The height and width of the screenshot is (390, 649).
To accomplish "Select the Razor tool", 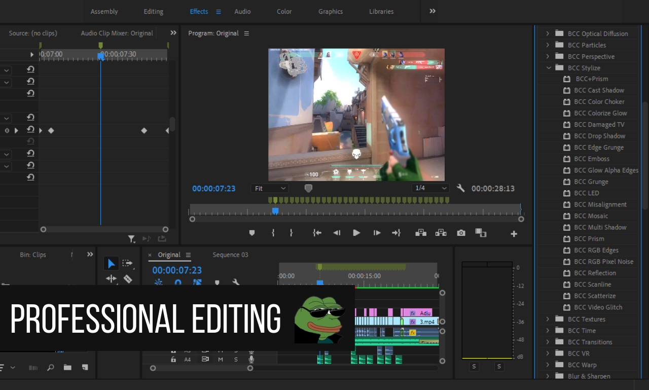I will (128, 278).
